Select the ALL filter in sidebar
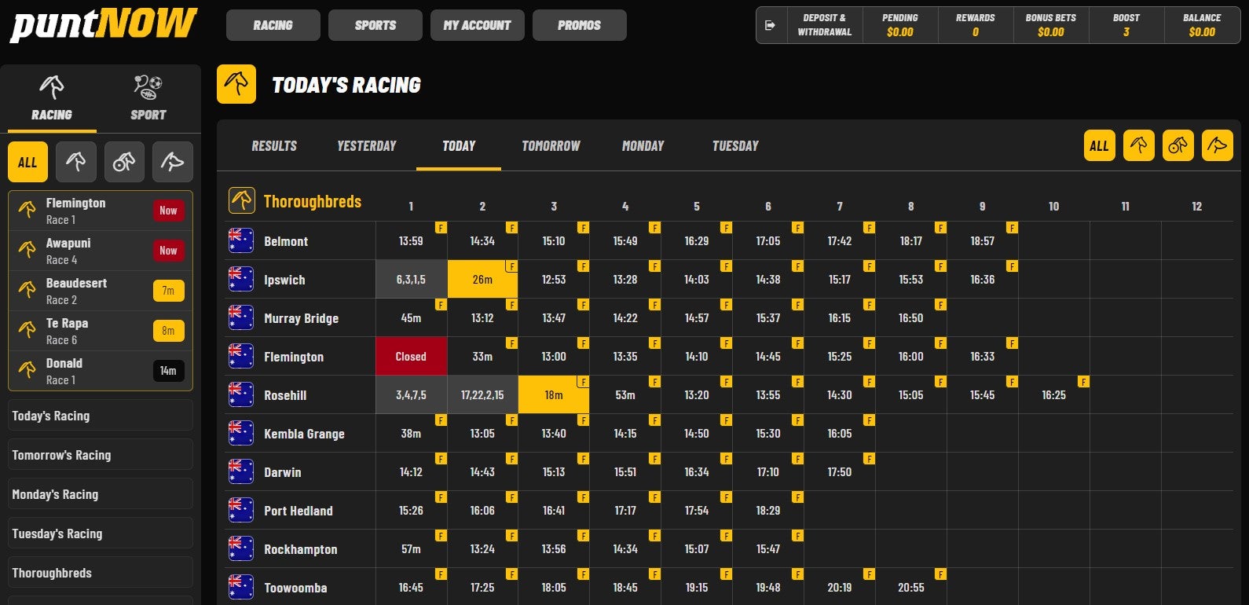This screenshot has width=1249, height=605. coord(27,162)
